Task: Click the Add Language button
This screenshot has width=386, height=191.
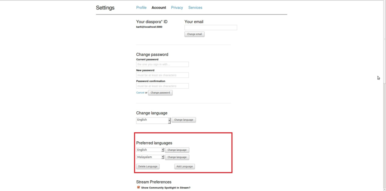Action: click(184, 166)
